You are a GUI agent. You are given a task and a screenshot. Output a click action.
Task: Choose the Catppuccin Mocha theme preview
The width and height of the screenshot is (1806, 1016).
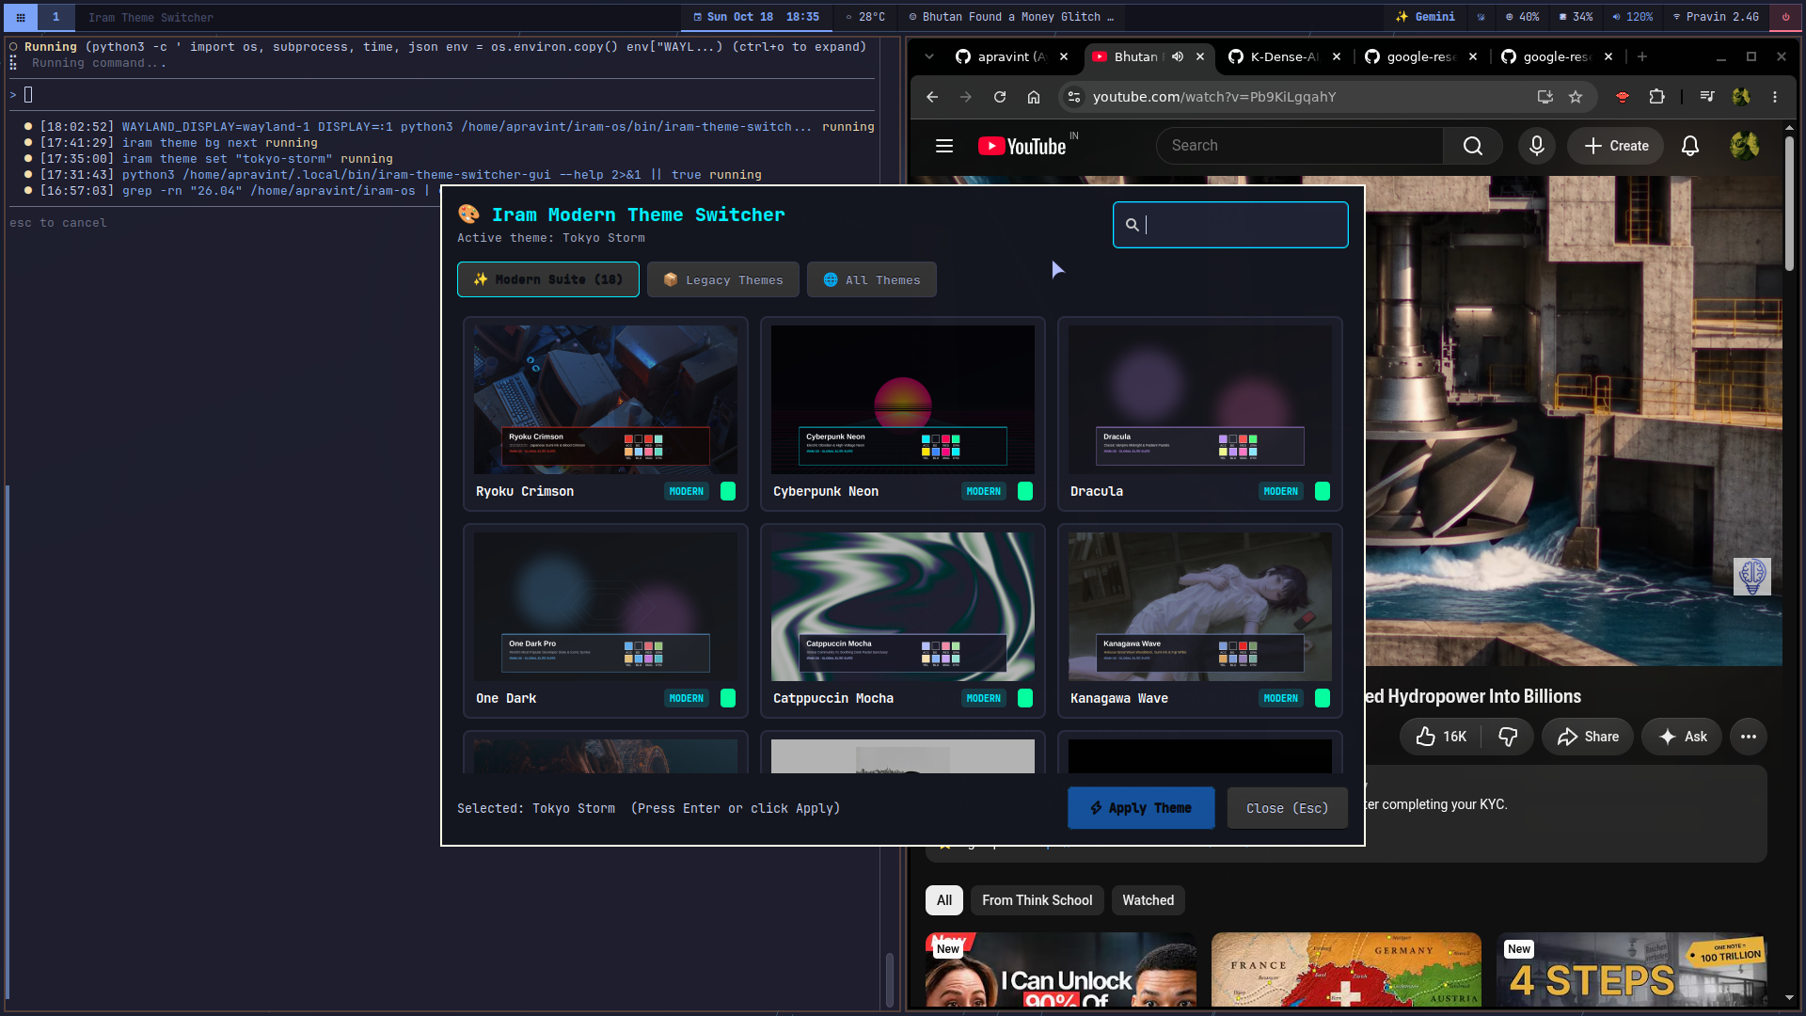pyautogui.click(x=903, y=607)
